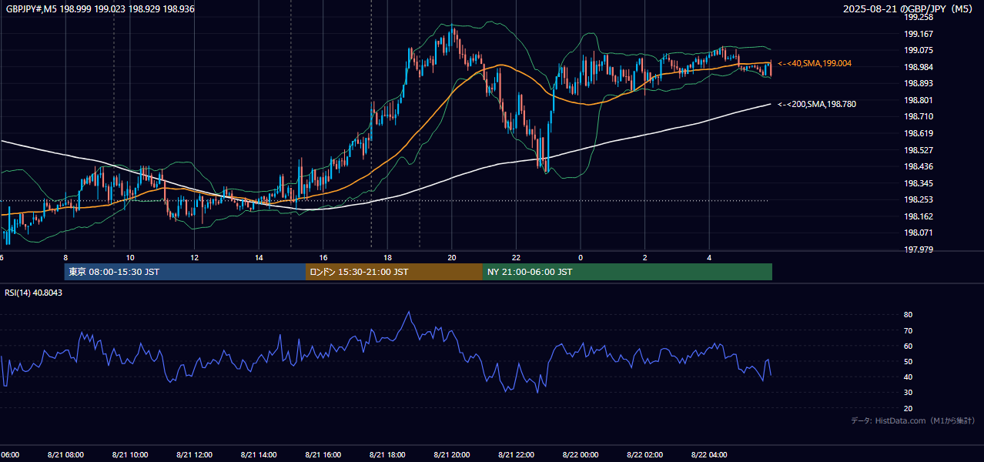
Task: Click hour label 12 under the price chart
Action: point(194,258)
